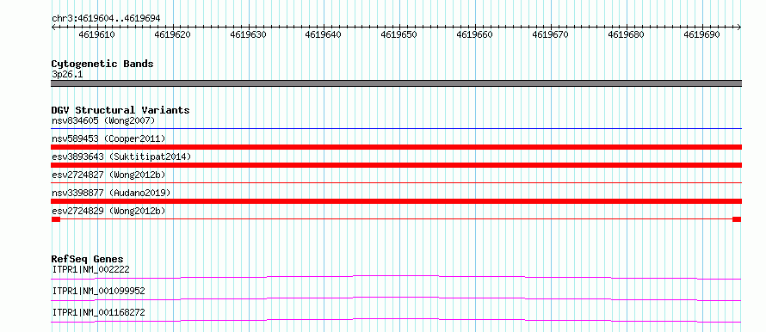
Task: Click left red block of esv2724829
Action: click(x=56, y=219)
